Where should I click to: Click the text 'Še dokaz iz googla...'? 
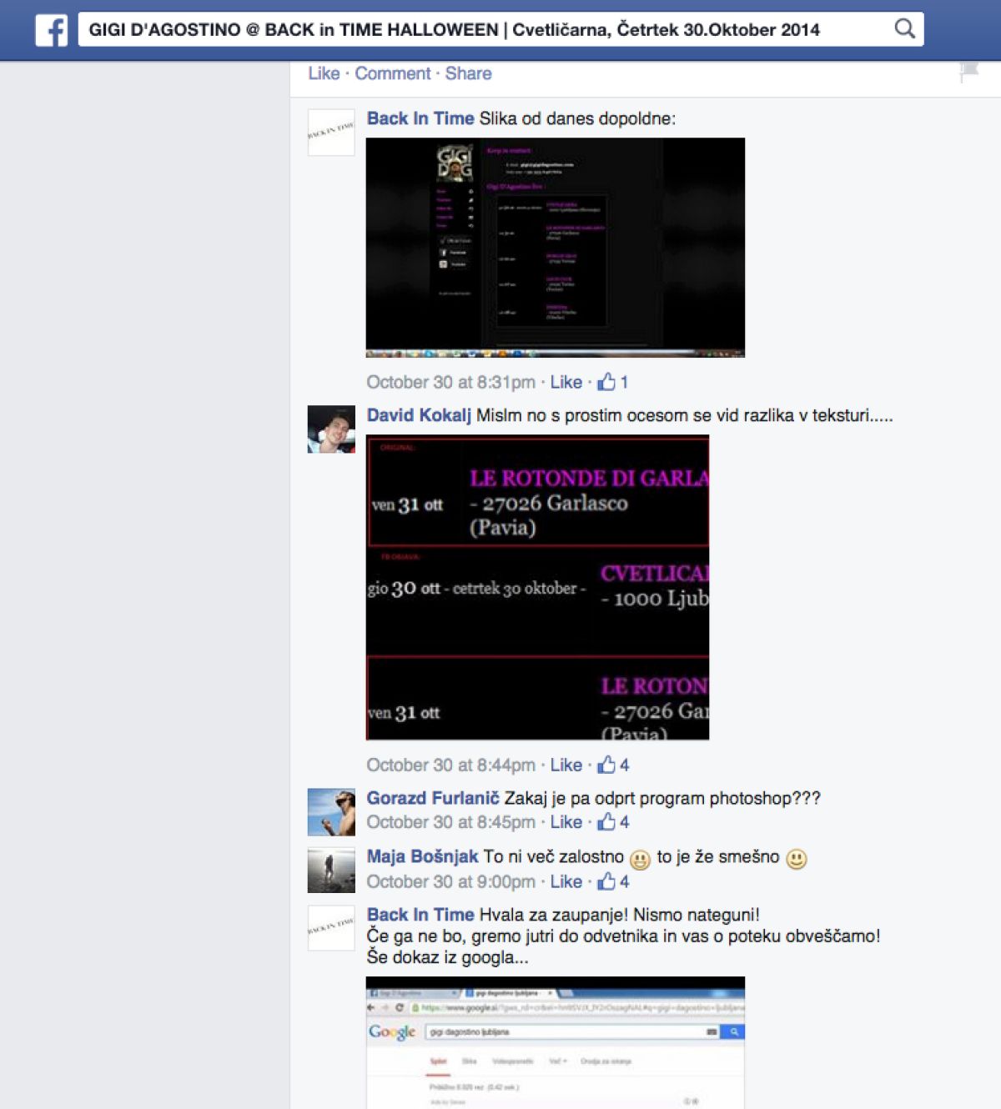click(x=447, y=957)
